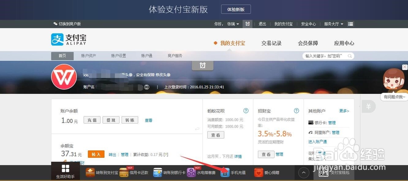Click the 充值 button
408x181 pixels.
click(x=92, y=120)
